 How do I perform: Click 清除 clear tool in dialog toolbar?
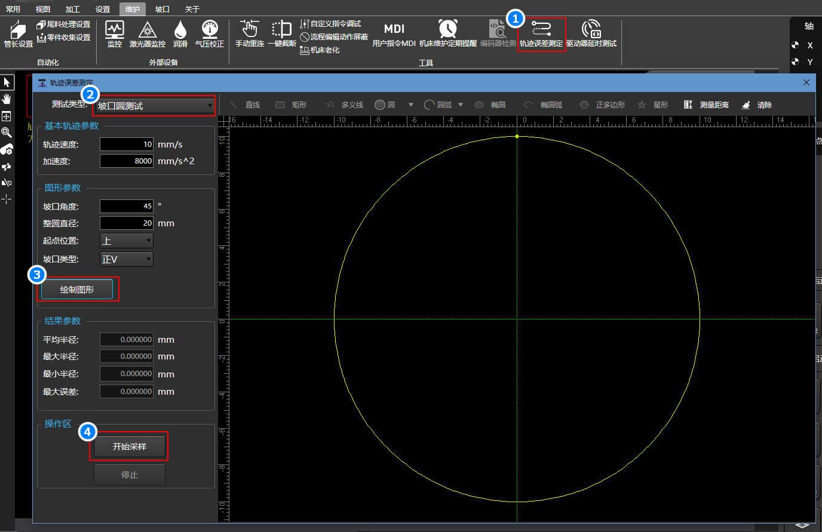(757, 104)
